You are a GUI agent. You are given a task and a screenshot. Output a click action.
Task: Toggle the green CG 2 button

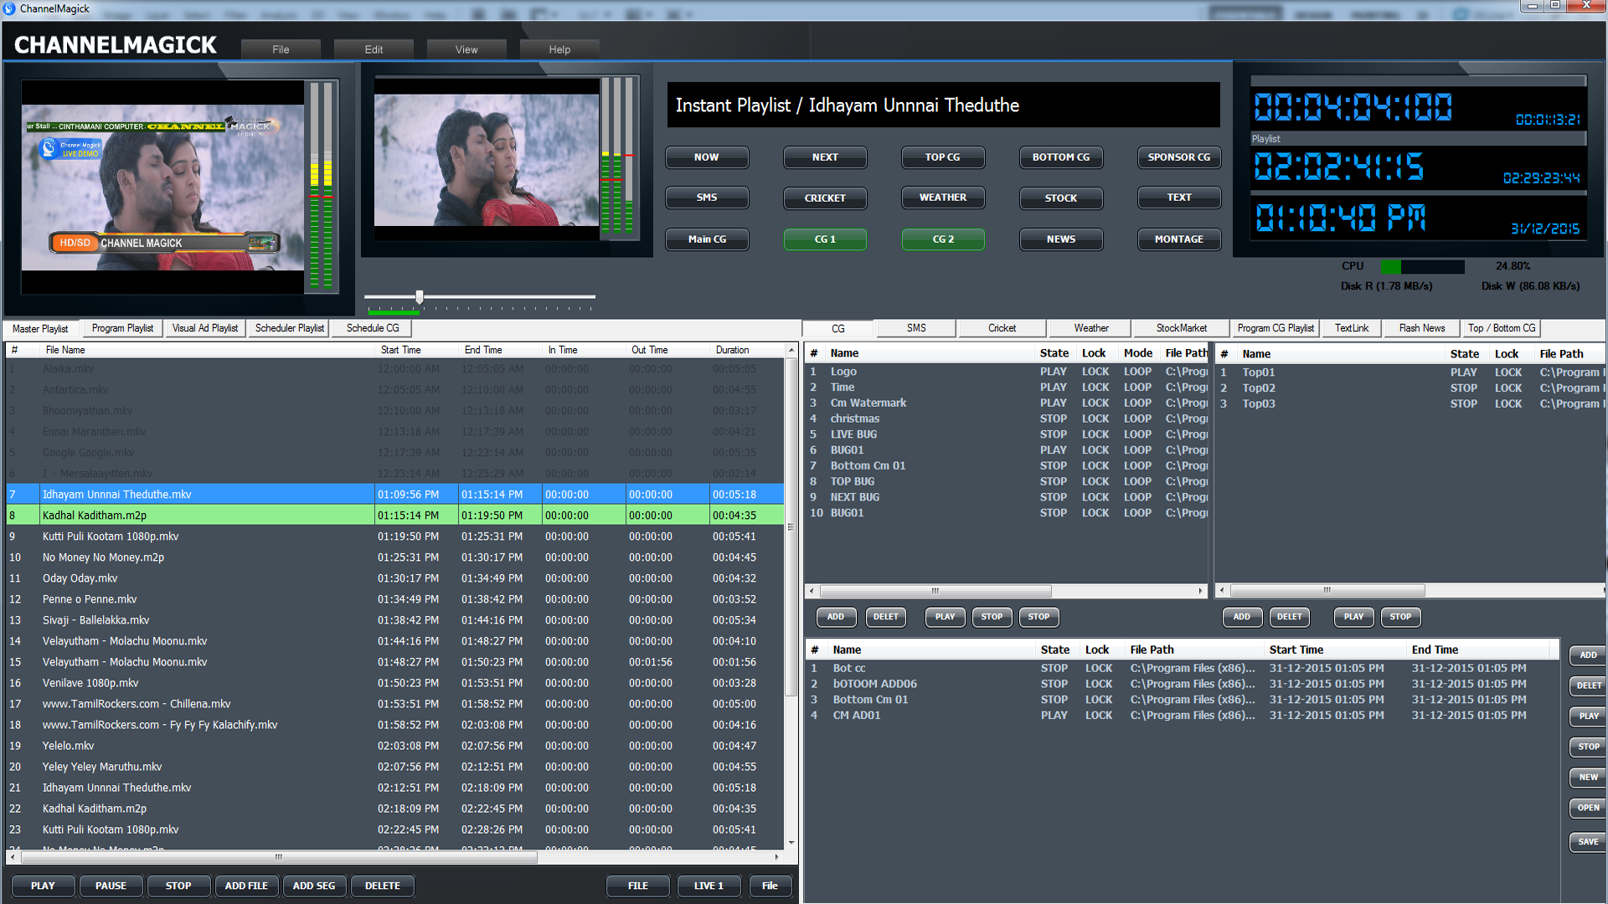click(943, 239)
